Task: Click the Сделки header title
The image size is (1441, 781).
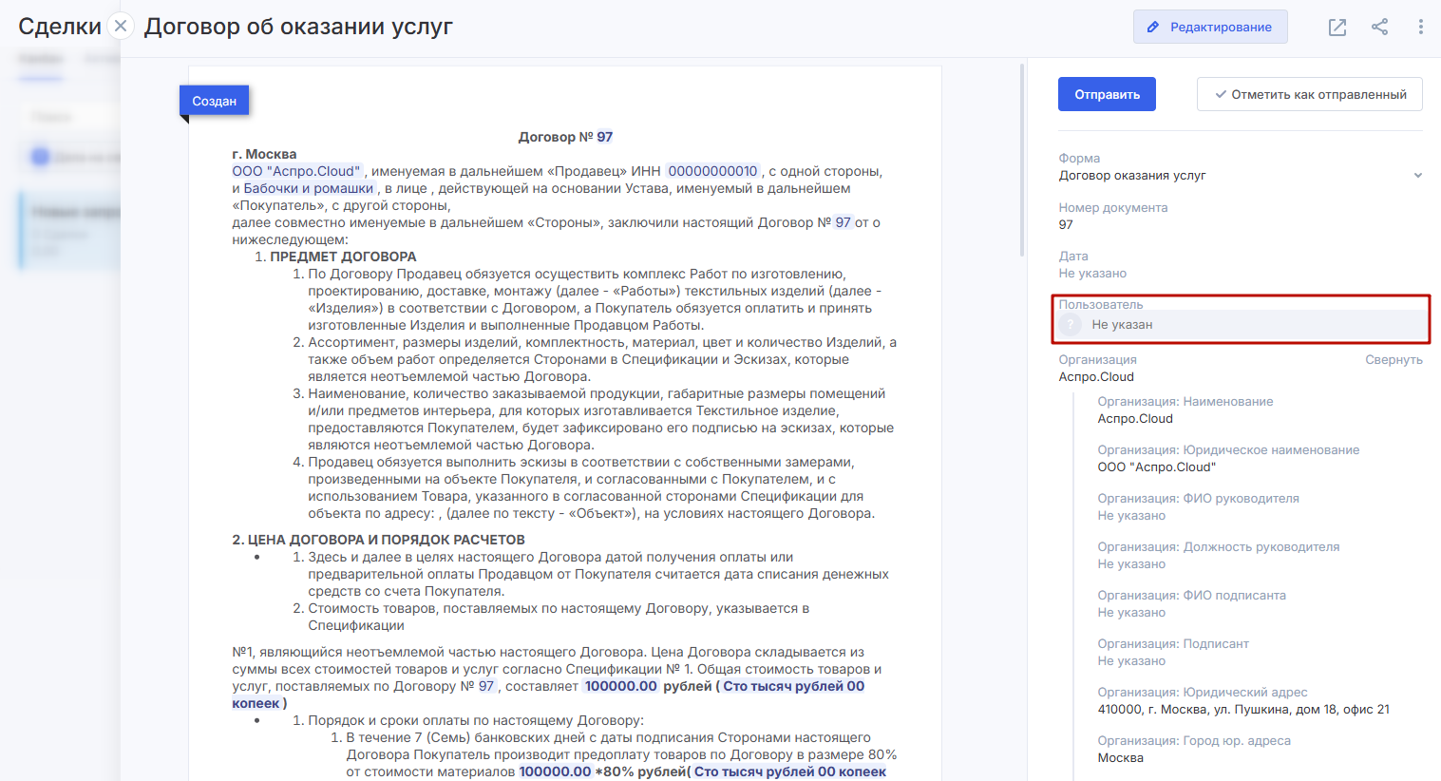Action: tap(60, 27)
